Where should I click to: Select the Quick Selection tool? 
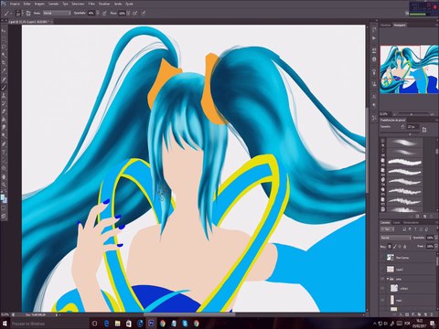coord(4,55)
